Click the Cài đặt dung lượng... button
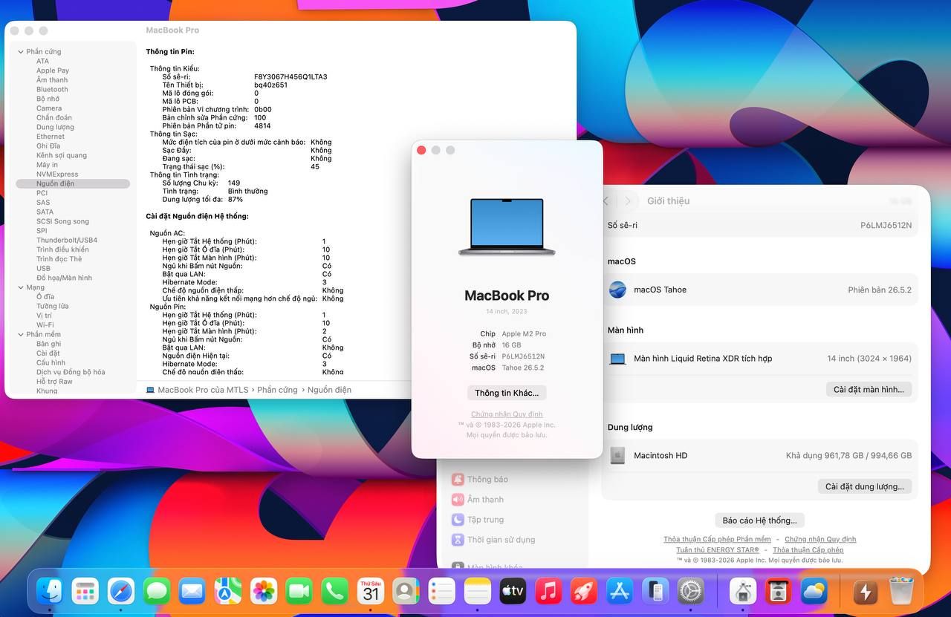Viewport: 951px width, 617px height. (865, 486)
